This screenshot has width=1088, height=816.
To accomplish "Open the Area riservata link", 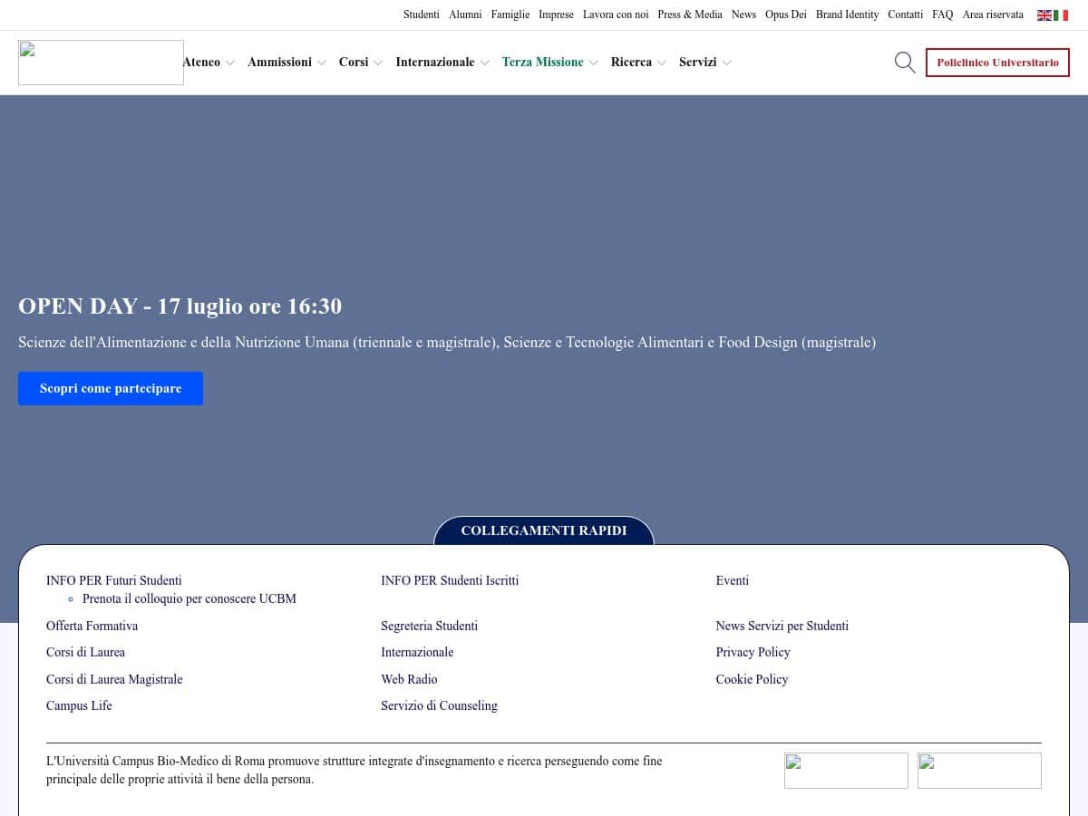I will pos(993,15).
